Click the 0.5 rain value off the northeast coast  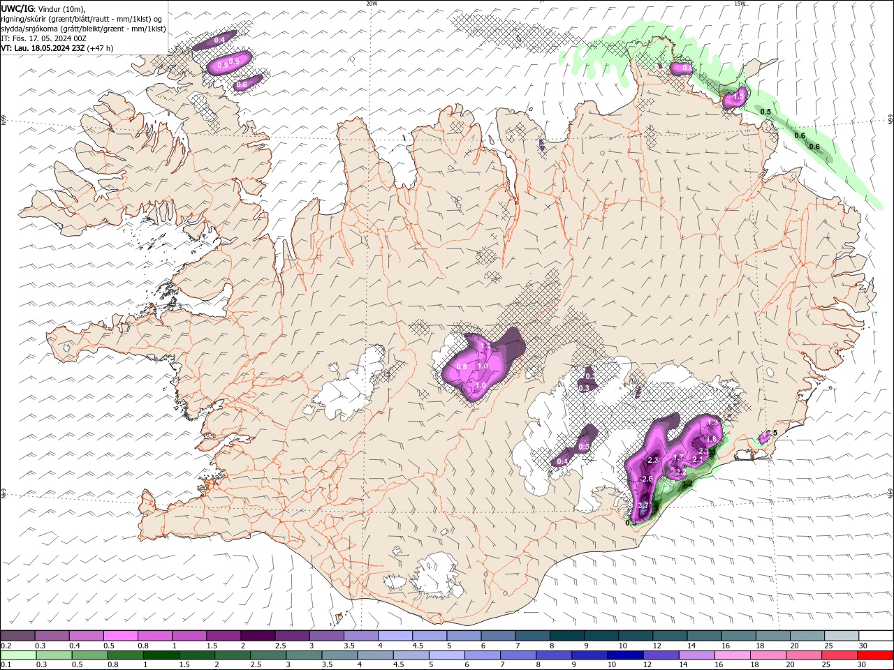pyautogui.click(x=765, y=112)
